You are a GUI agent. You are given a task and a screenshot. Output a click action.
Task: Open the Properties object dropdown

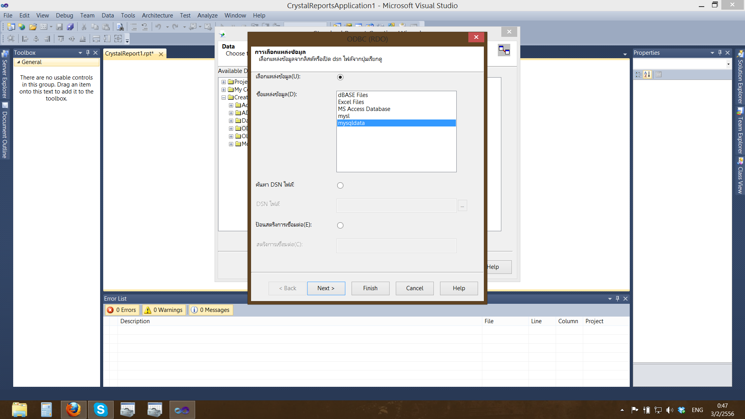(728, 64)
